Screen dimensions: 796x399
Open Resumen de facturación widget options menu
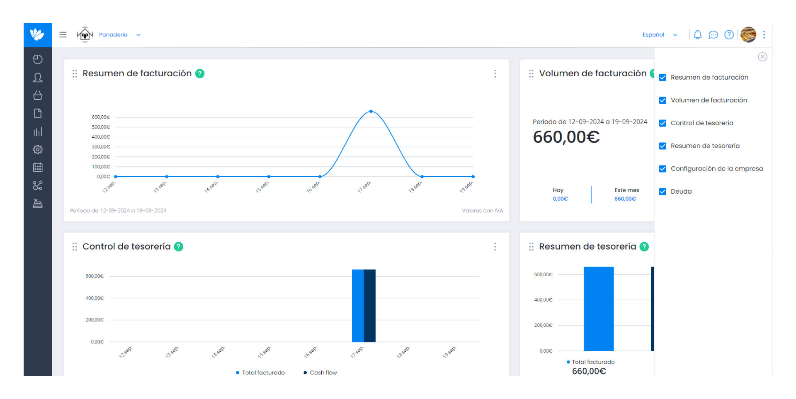click(x=495, y=73)
